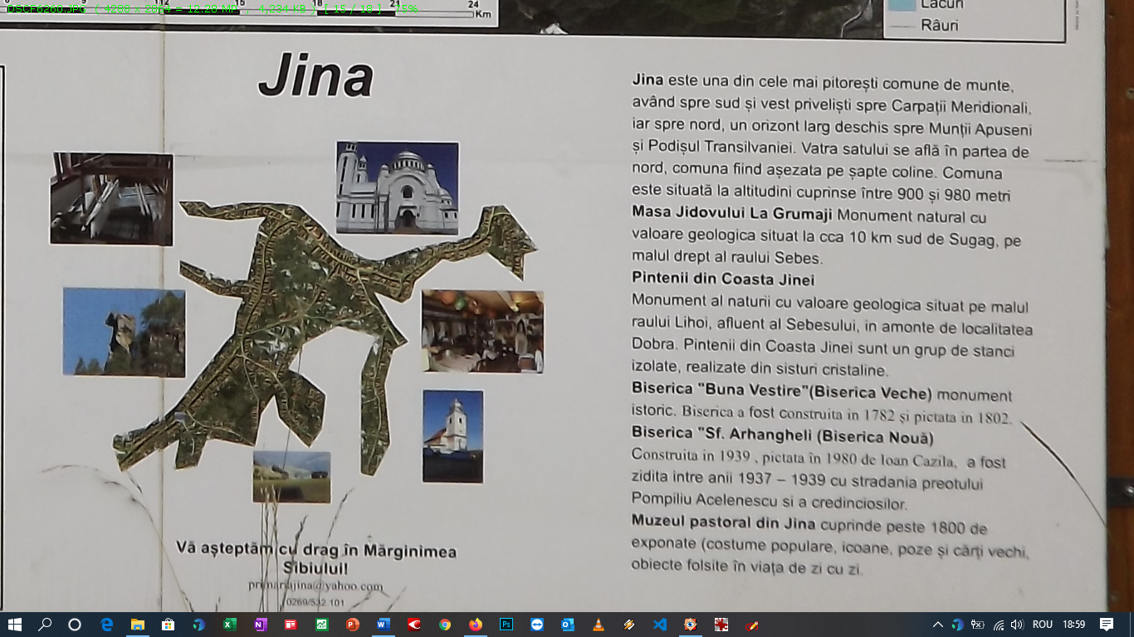Open File Explorer on the taskbar

(137, 625)
